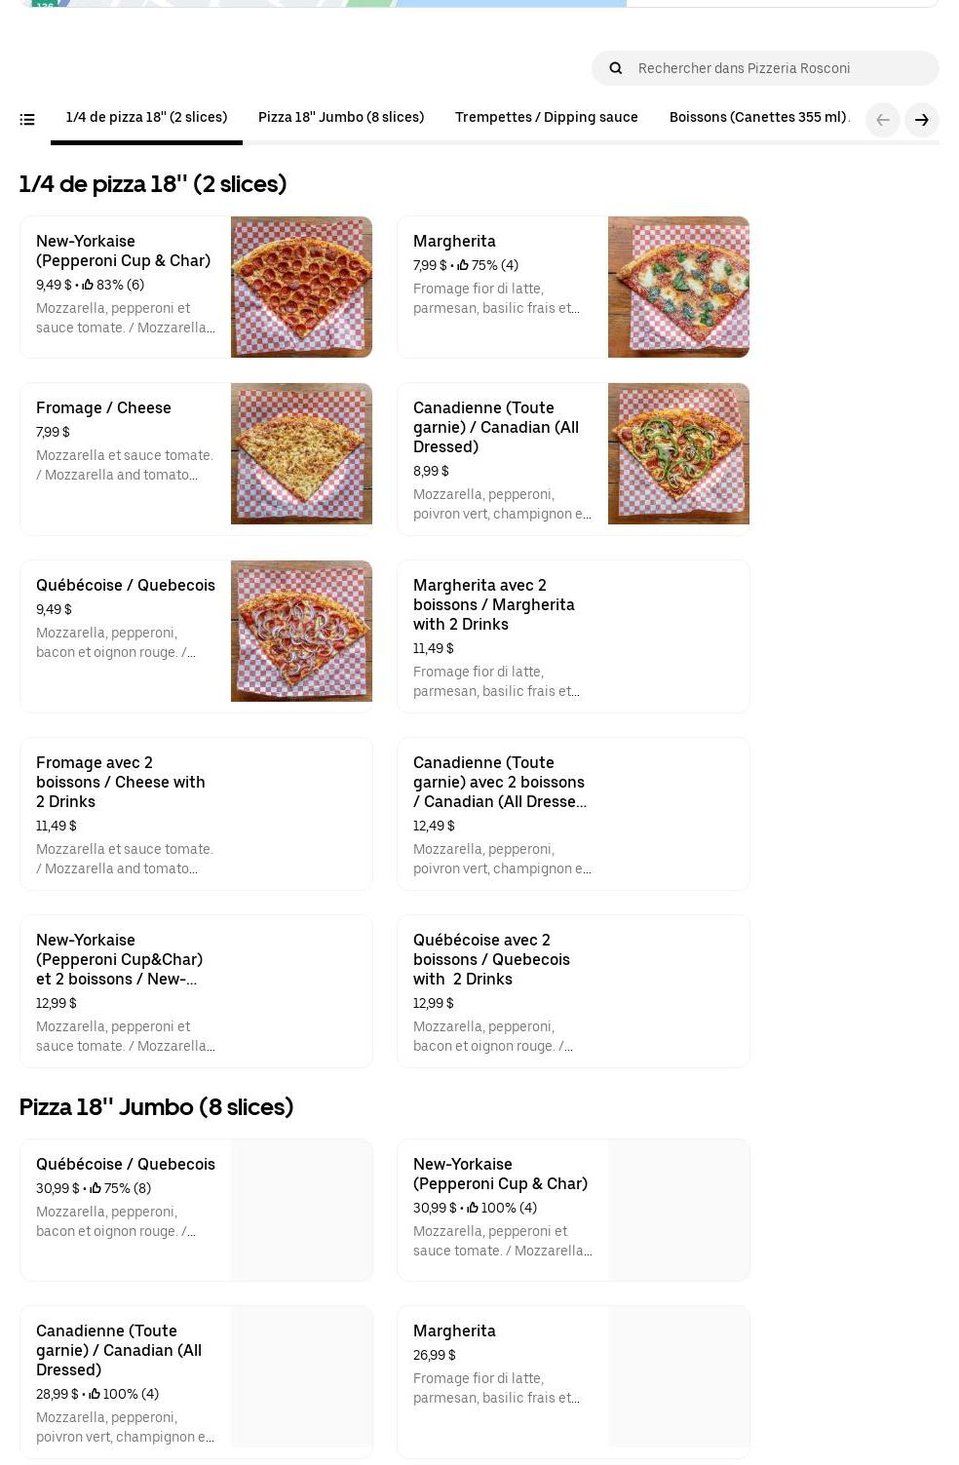Viewport: 959px width, 1465px height.
Task: Open the New-Yorkaise pepperoni slice photo
Action: 301,287
